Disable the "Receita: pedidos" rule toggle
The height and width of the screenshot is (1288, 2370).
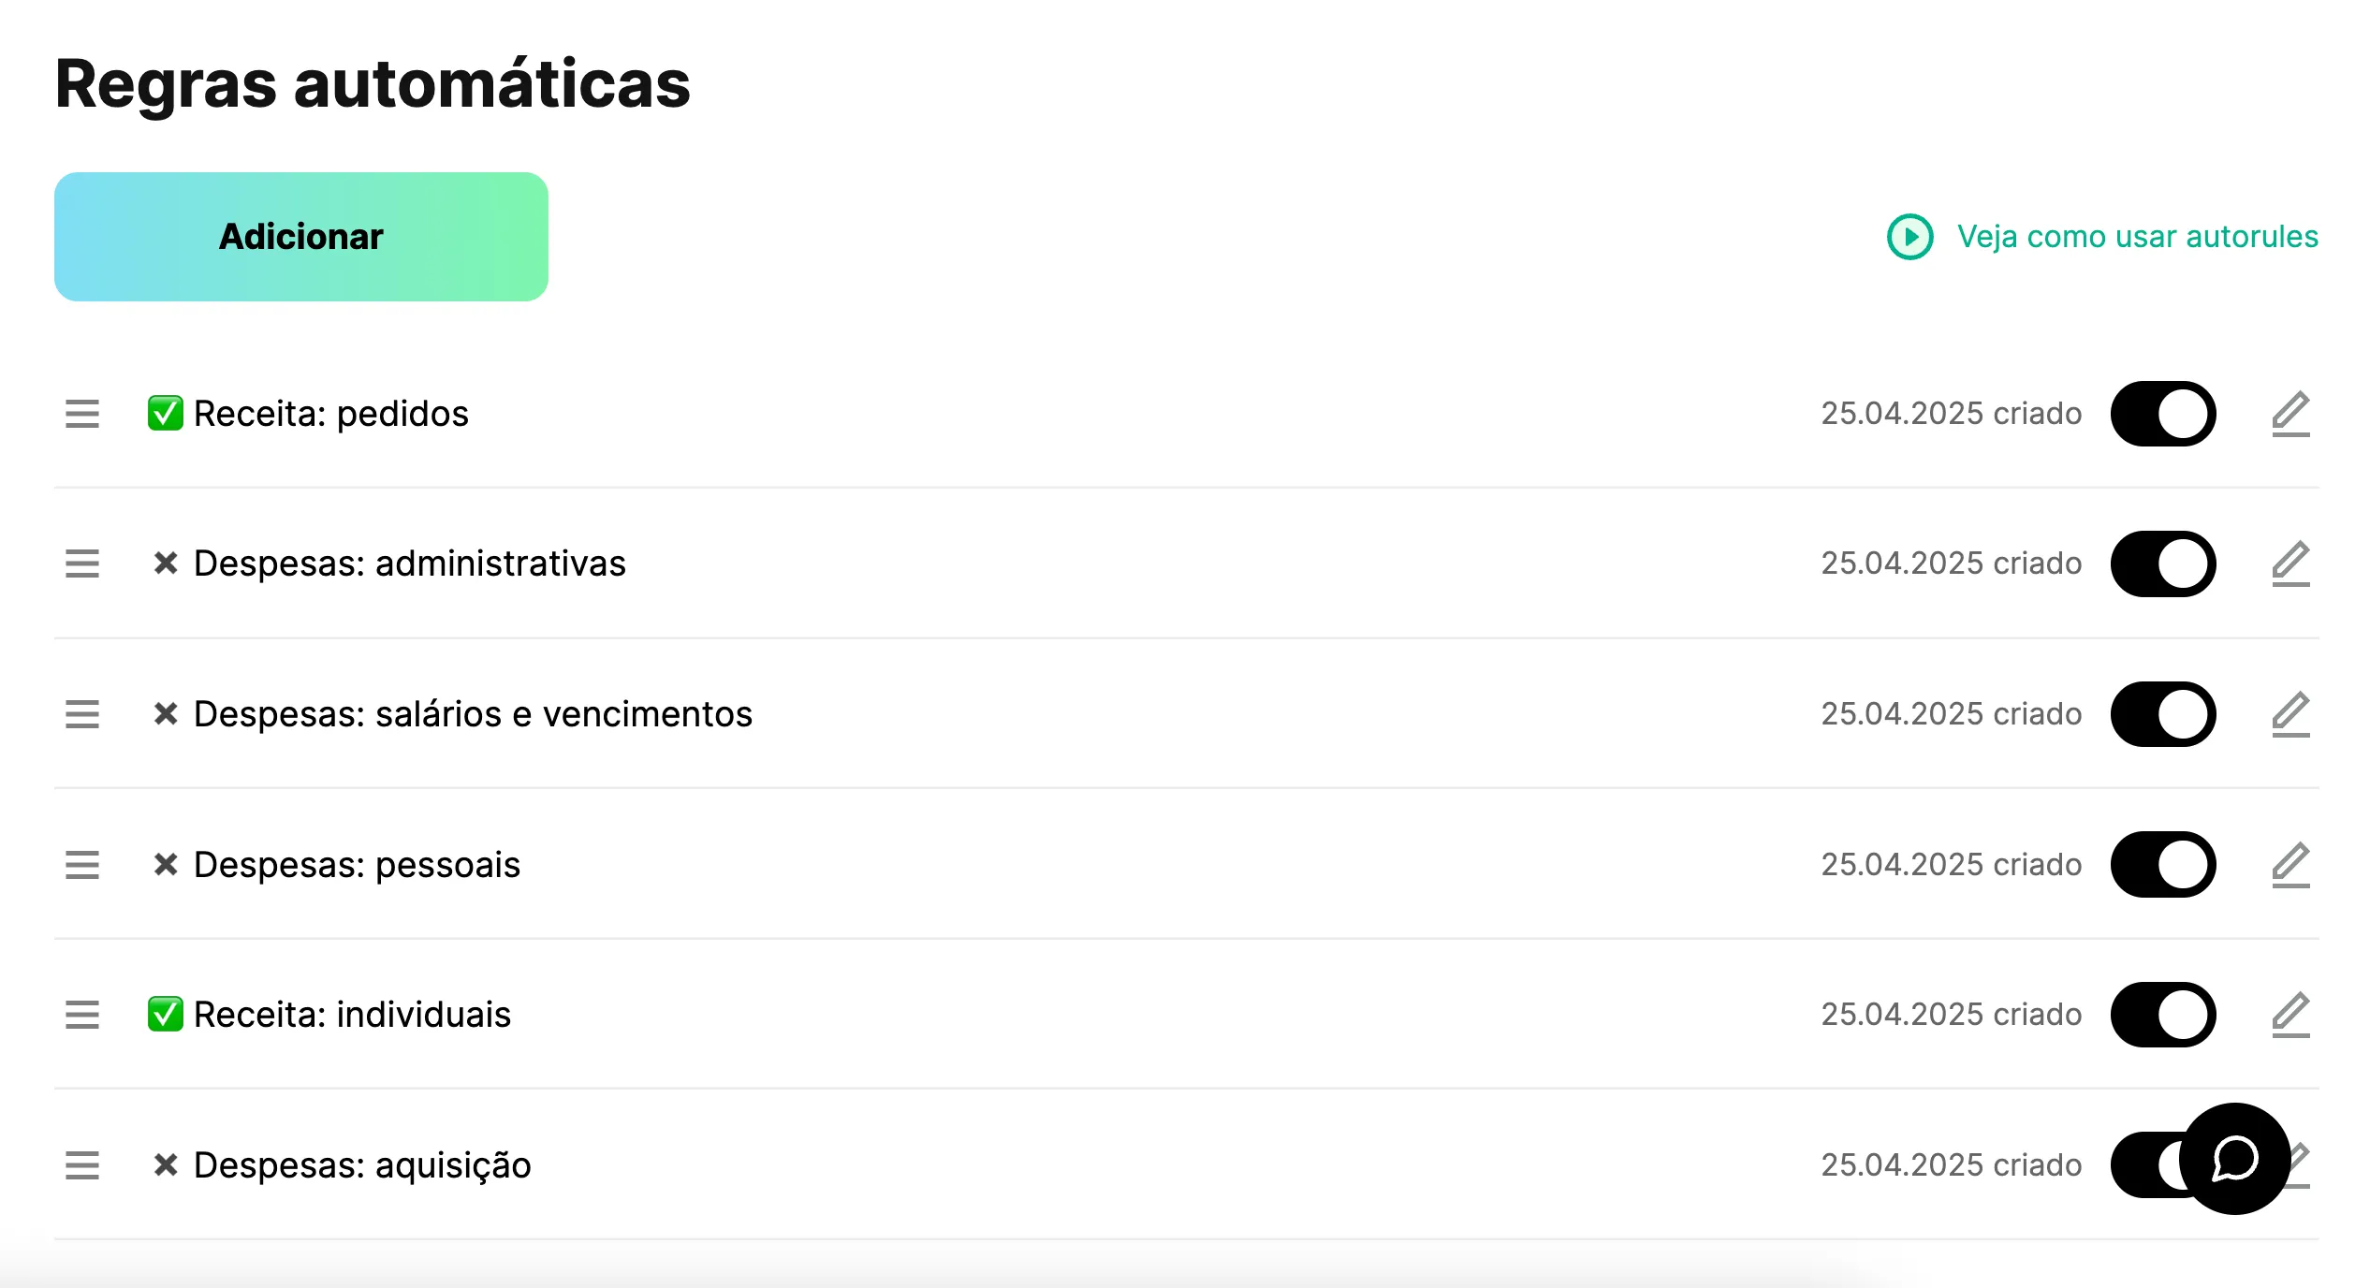click(2162, 413)
